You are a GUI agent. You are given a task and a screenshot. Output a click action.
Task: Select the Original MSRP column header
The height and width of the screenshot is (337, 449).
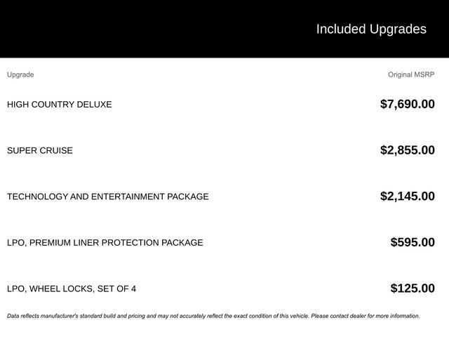(x=411, y=74)
